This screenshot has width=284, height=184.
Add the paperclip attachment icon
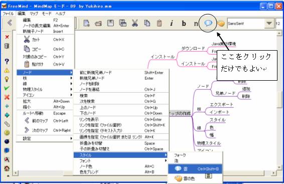click(7, 124)
